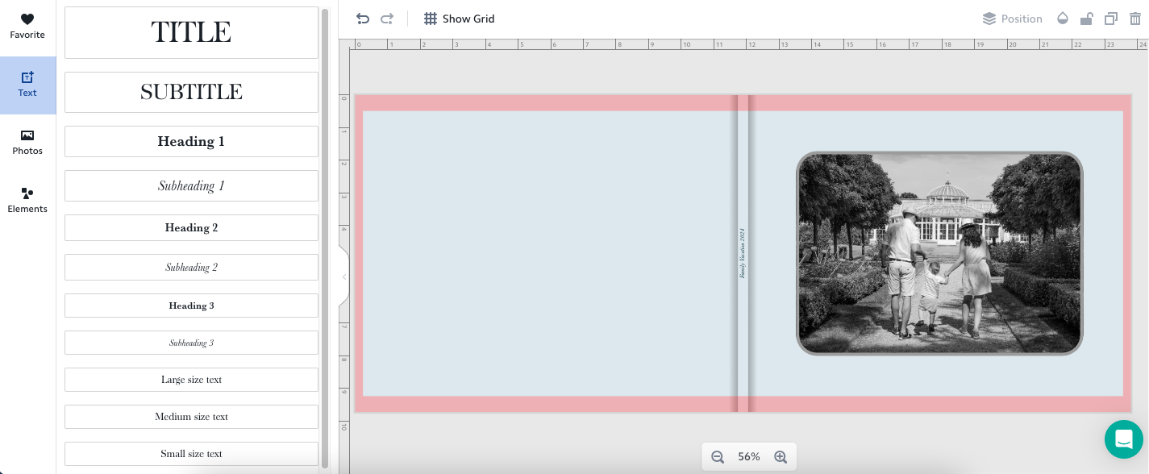Zoom out with the minus magnifier
This screenshot has height=474, width=1149.
pos(718,456)
